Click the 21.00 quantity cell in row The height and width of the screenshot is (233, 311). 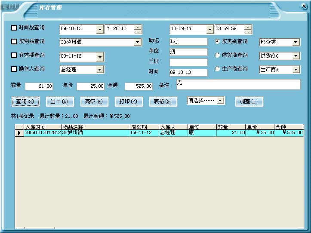231,133
